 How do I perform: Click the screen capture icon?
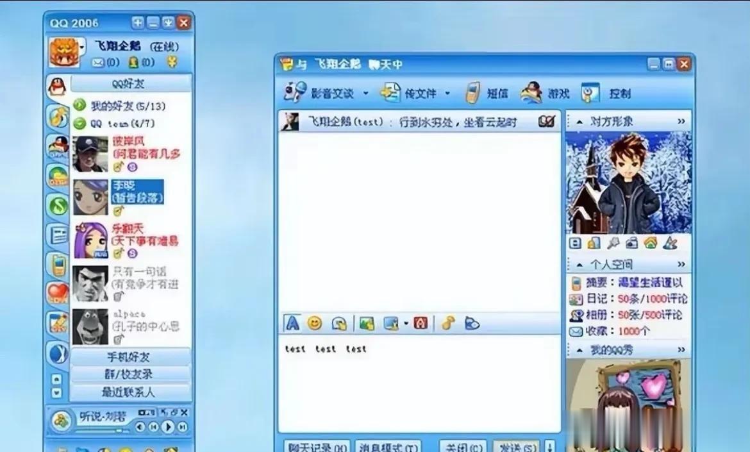[390, 324]
